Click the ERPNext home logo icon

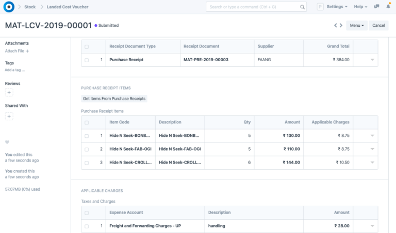[9, 7]
